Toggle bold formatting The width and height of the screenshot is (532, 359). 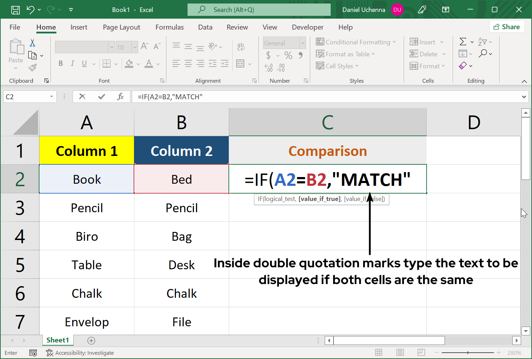[x=60, y=63]
